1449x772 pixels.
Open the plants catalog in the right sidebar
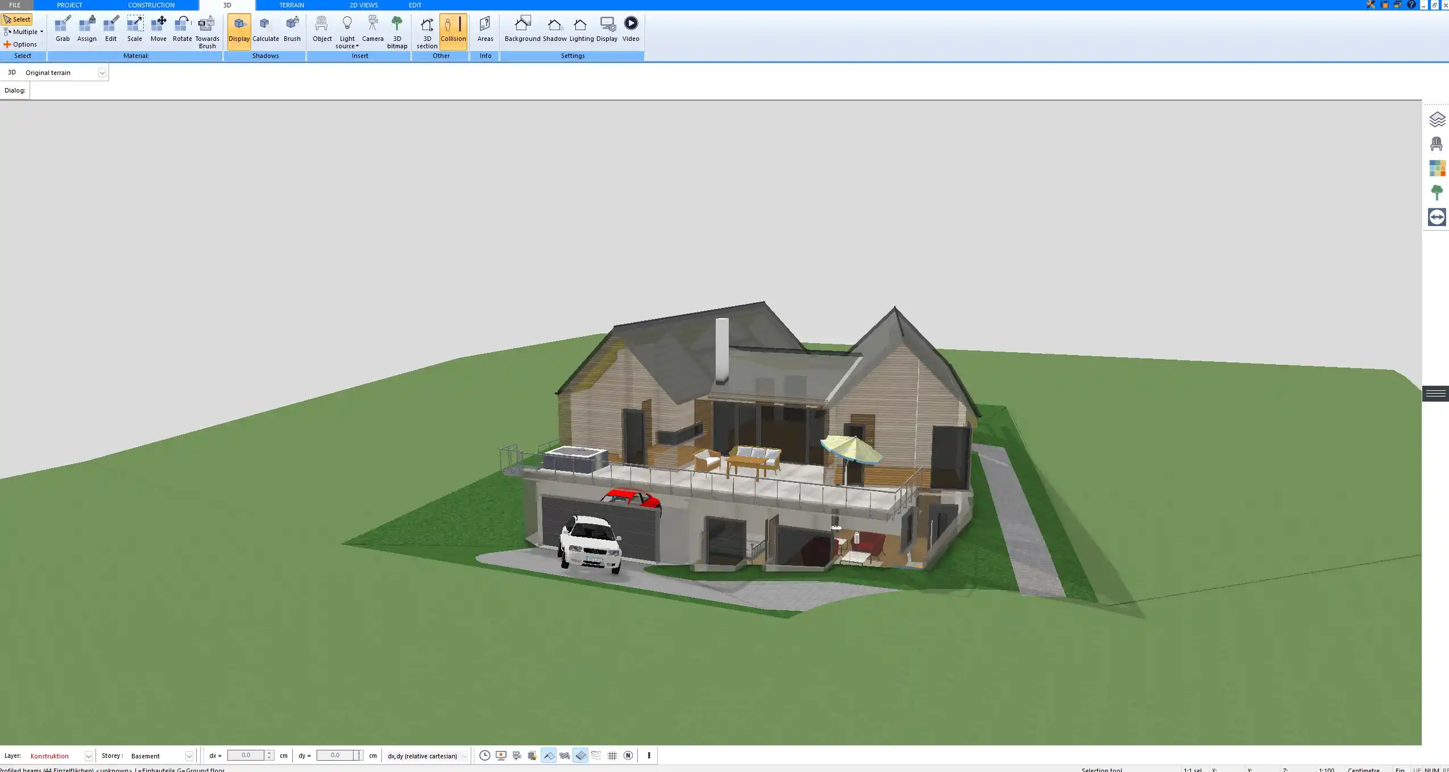click(x=1436, y=192)
